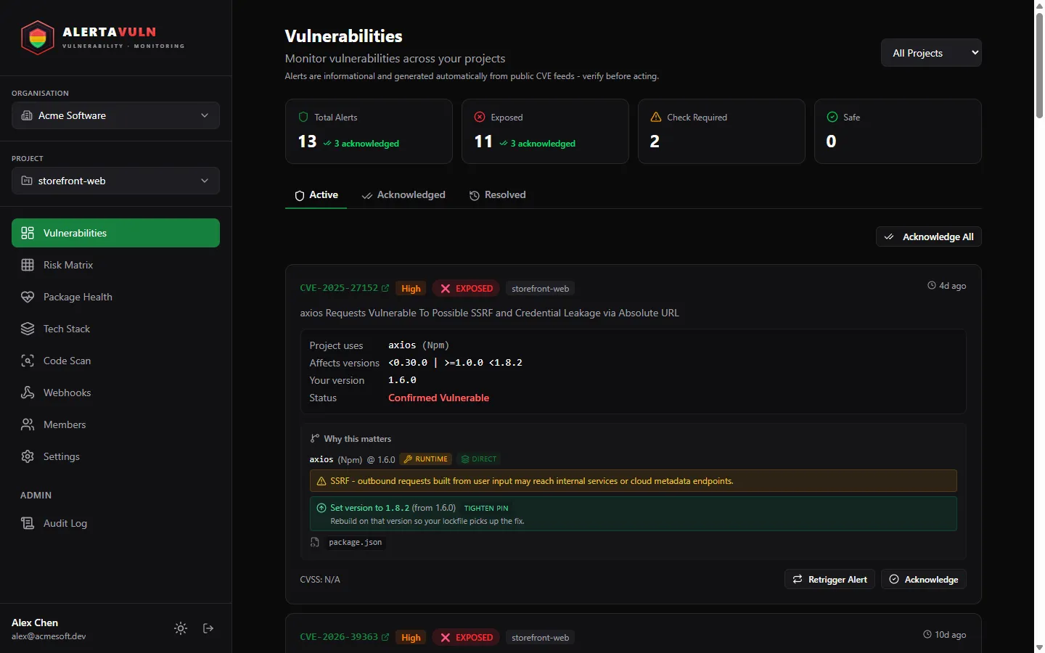Click the Members people icon
The height and width of the screenshot is (653, 1045).
(x=28, y=424)
